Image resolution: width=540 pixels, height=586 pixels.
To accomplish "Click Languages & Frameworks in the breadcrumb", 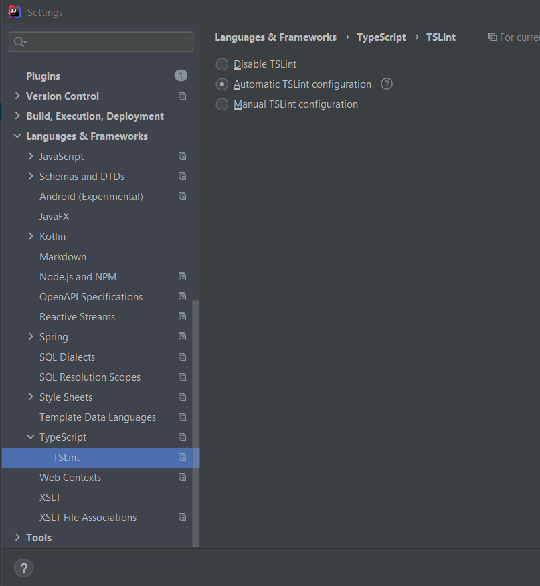I will click(x=276, y=37).
